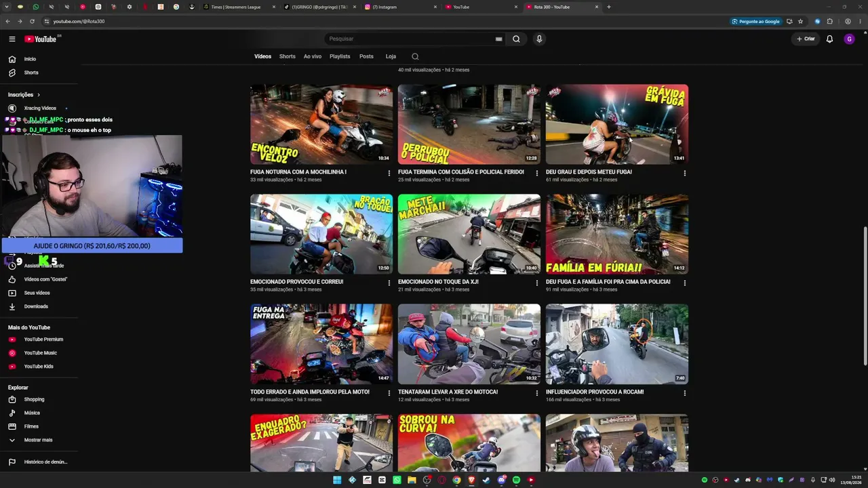Click the search magnifier button

516,39
